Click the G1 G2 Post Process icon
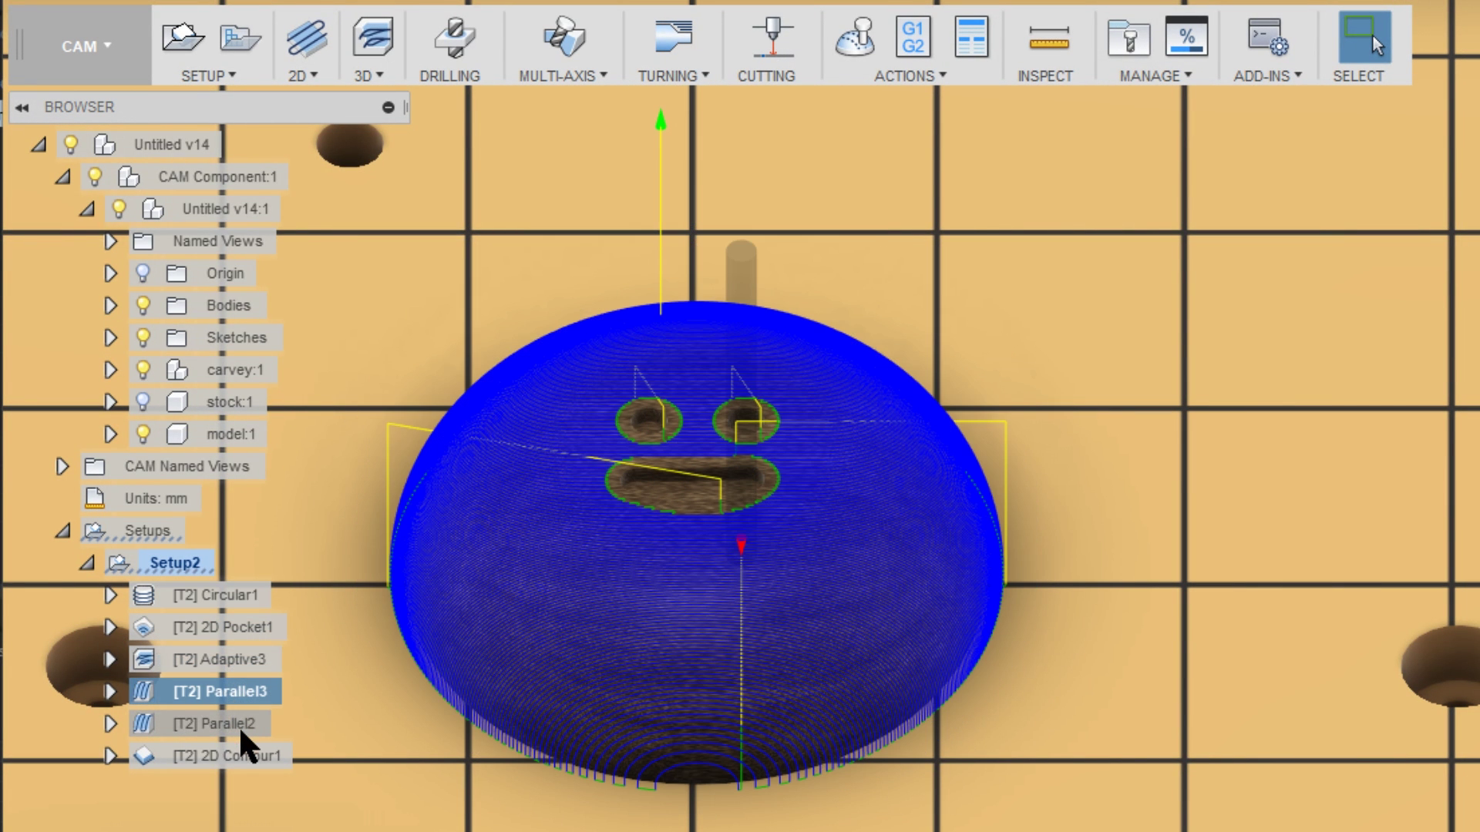 [x=913, y=37]
